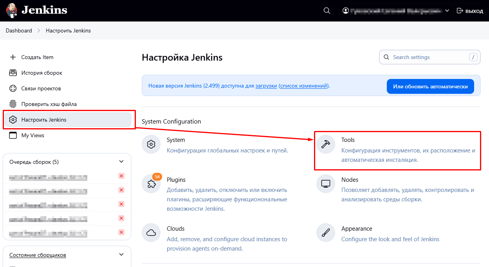Click the Или обновить автоматически button
The image size is (489, 267).
click(430, 86)
